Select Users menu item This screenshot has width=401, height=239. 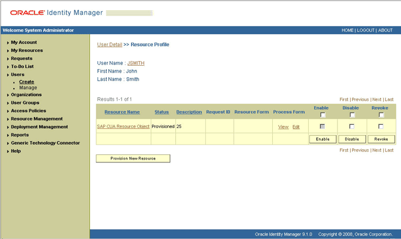pyautogui.click(x=17, y=74)
